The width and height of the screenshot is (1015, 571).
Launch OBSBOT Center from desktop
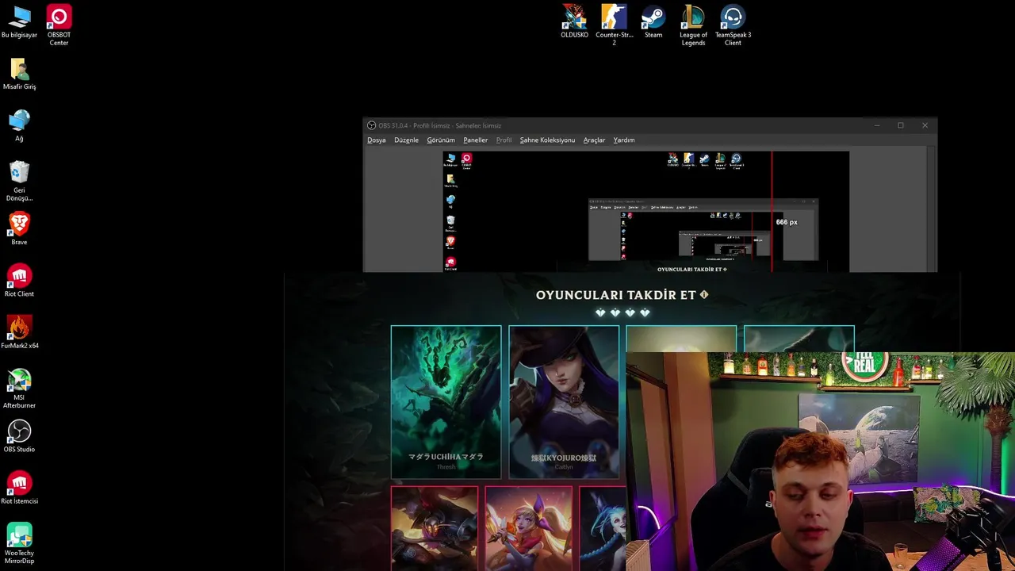[x=59, y=25]
